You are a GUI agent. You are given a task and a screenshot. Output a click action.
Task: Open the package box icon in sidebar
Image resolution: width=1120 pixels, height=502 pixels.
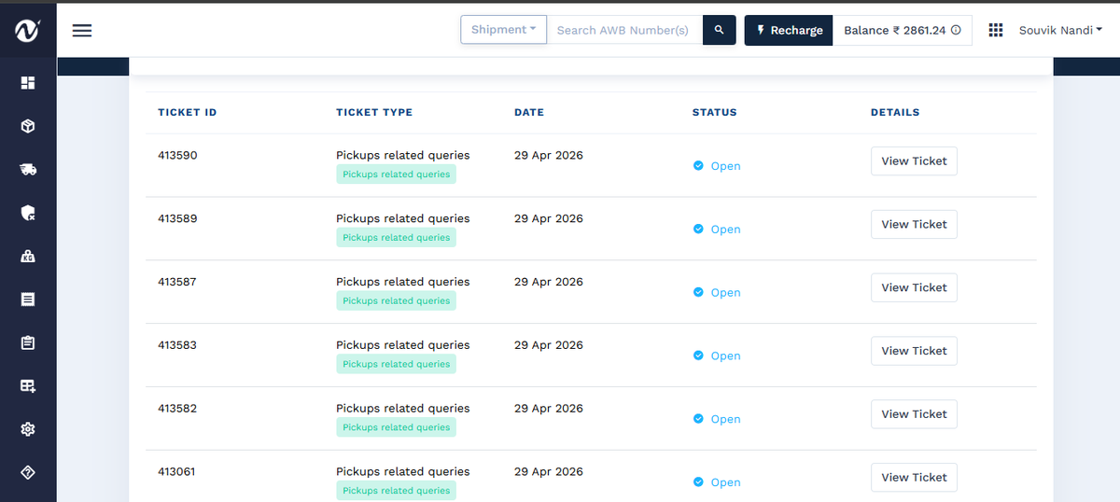point(28,126)
